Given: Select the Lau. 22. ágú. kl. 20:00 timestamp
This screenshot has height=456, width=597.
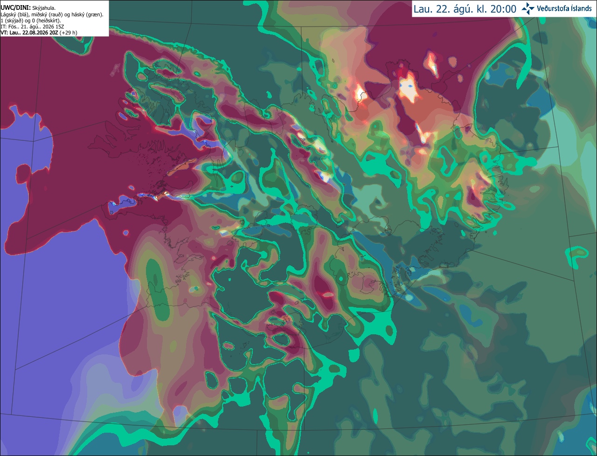Looking at the screenshot, I should (x=465, y=9).
